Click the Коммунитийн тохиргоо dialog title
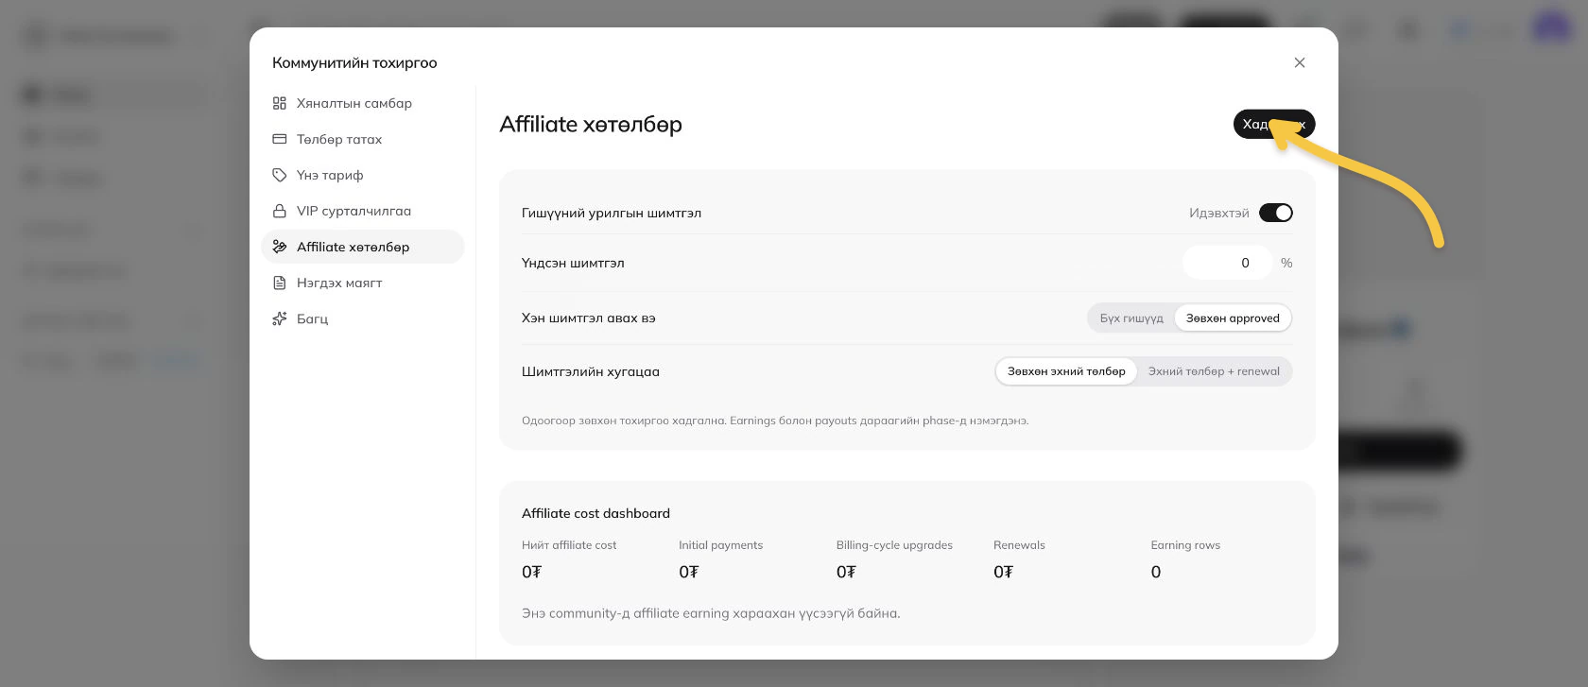Screen dimensions: 1588x687 (354, 62)
